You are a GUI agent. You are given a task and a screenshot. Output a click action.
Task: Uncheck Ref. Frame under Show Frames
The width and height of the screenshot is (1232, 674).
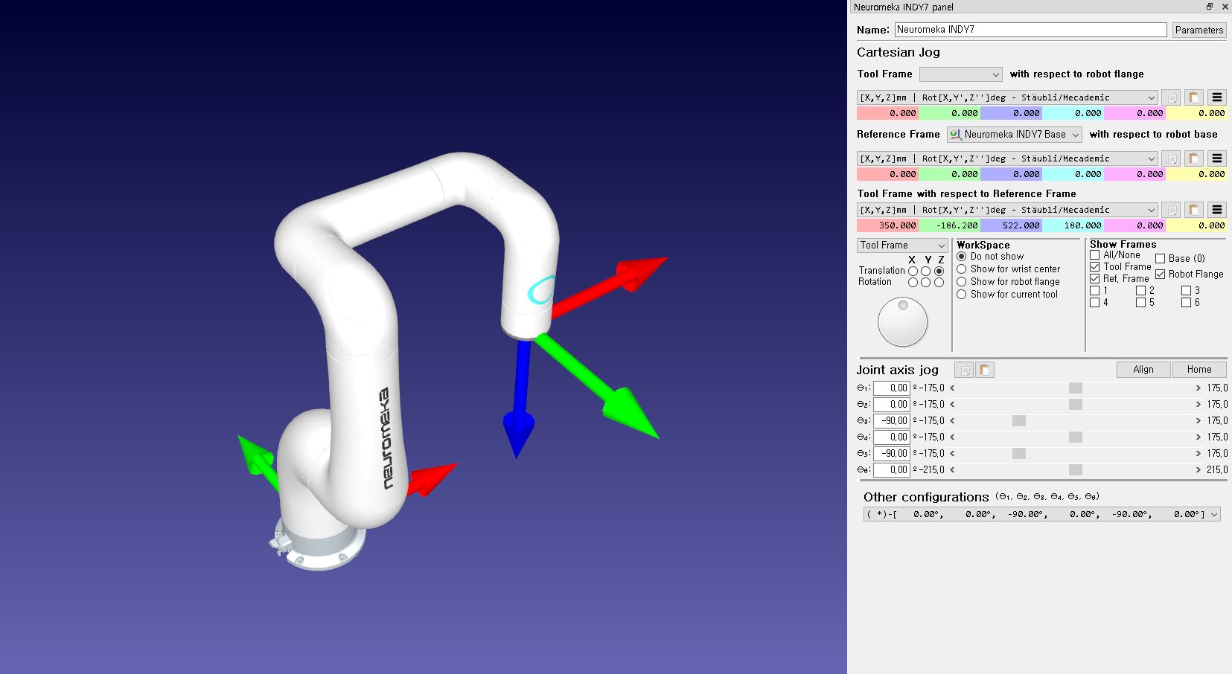pyautogui.click(x=1095, y=279)
